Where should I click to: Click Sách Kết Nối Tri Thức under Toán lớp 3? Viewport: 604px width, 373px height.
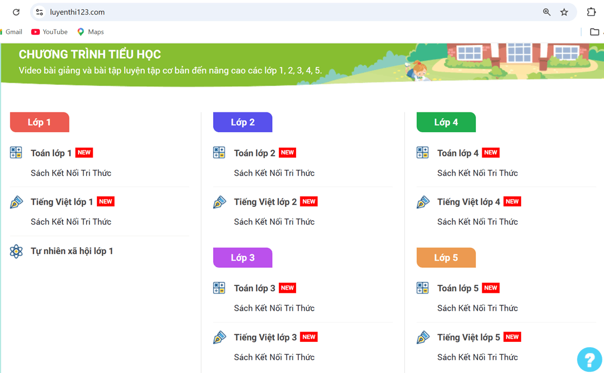(x=274, y=308)
